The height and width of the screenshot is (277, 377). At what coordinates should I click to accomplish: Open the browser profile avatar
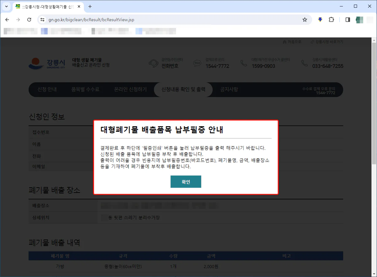[359, 20]
